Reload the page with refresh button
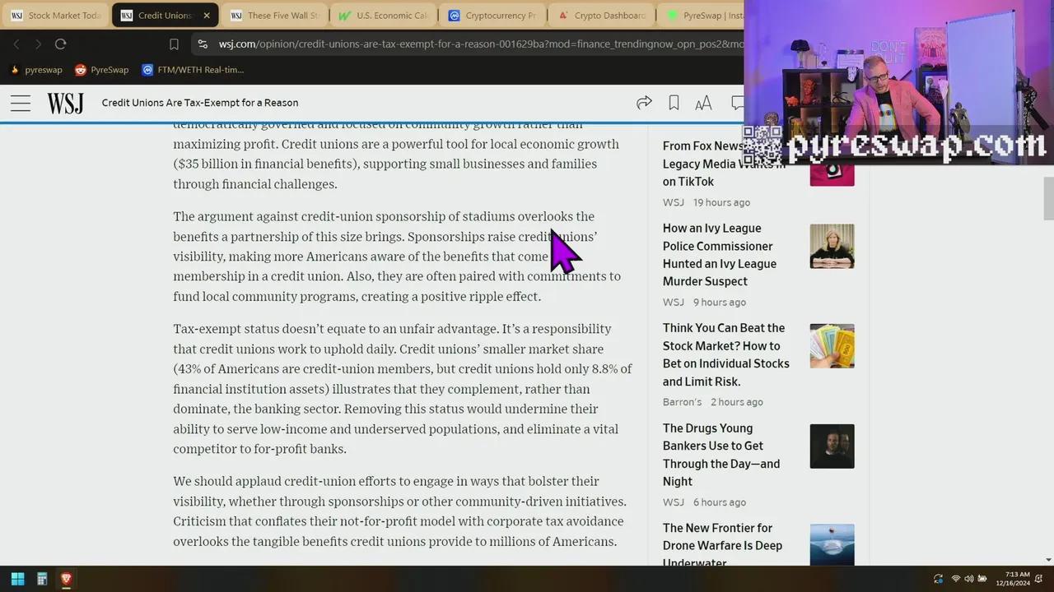The image size is (1054, 592). 60,44
